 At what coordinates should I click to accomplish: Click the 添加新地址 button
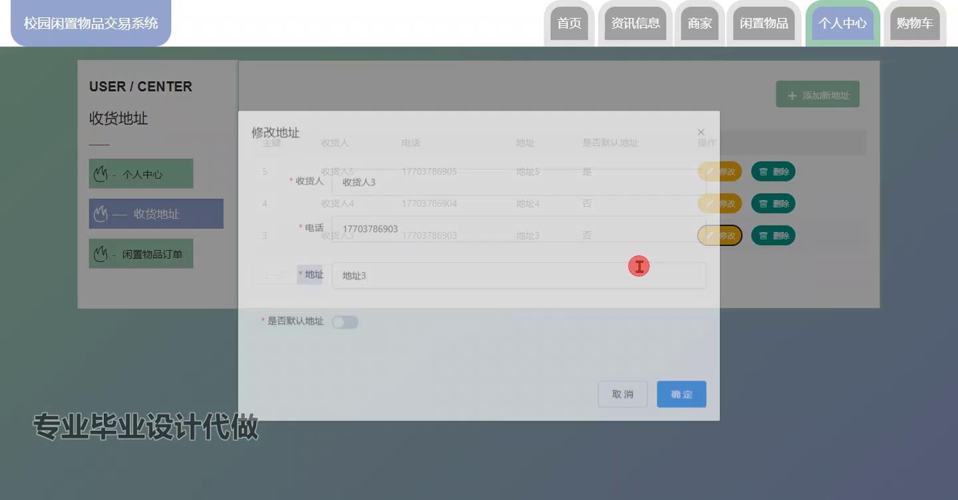(818, 95)
